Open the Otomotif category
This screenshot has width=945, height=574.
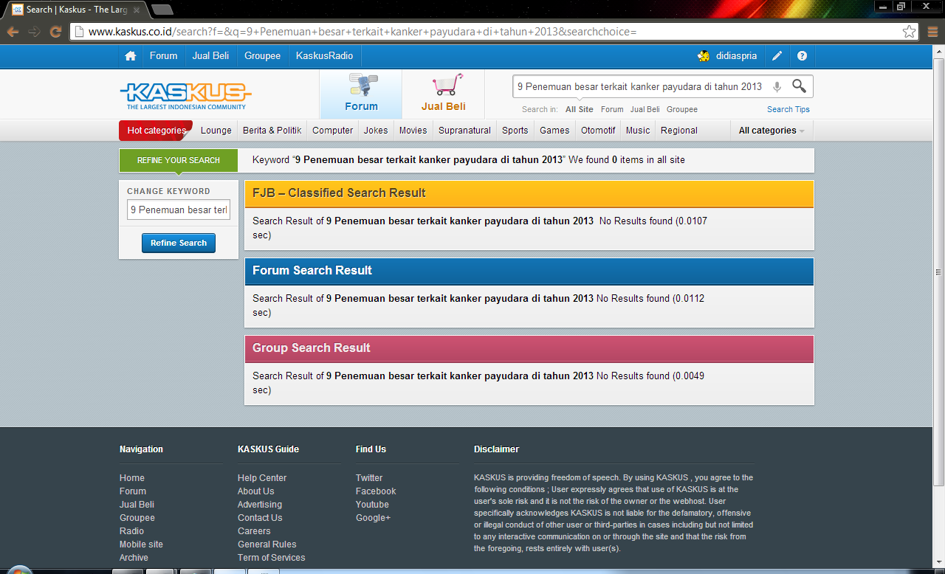coord(598,131)
